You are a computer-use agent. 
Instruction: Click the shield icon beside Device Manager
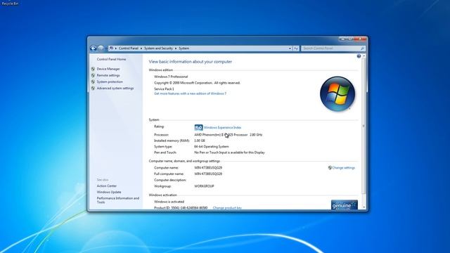click(93, 69)
